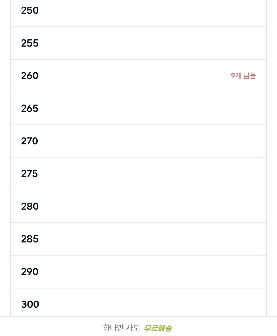Tap the 275 size option
Screen dimensions: 277x336
coord(30,174)
